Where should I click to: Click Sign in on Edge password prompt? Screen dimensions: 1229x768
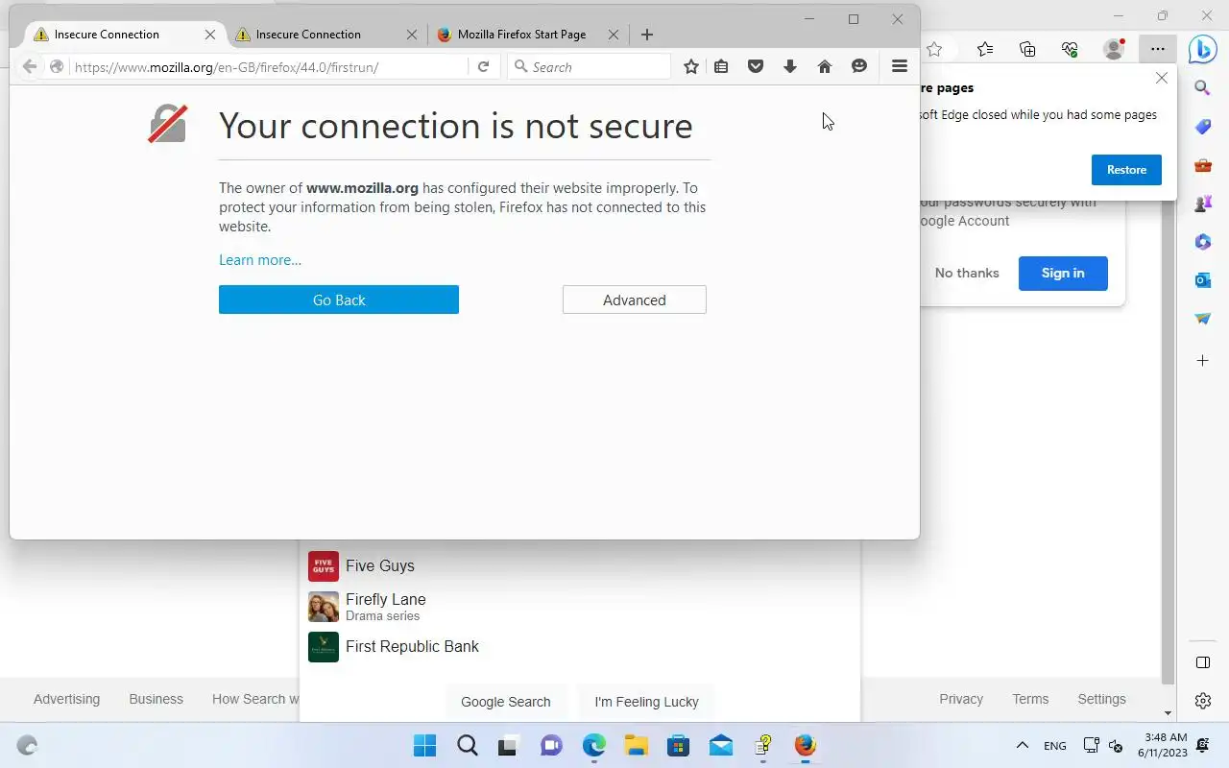coord(1063,274)
